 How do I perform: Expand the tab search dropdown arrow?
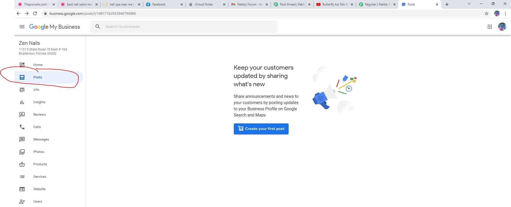pos(469,4)
